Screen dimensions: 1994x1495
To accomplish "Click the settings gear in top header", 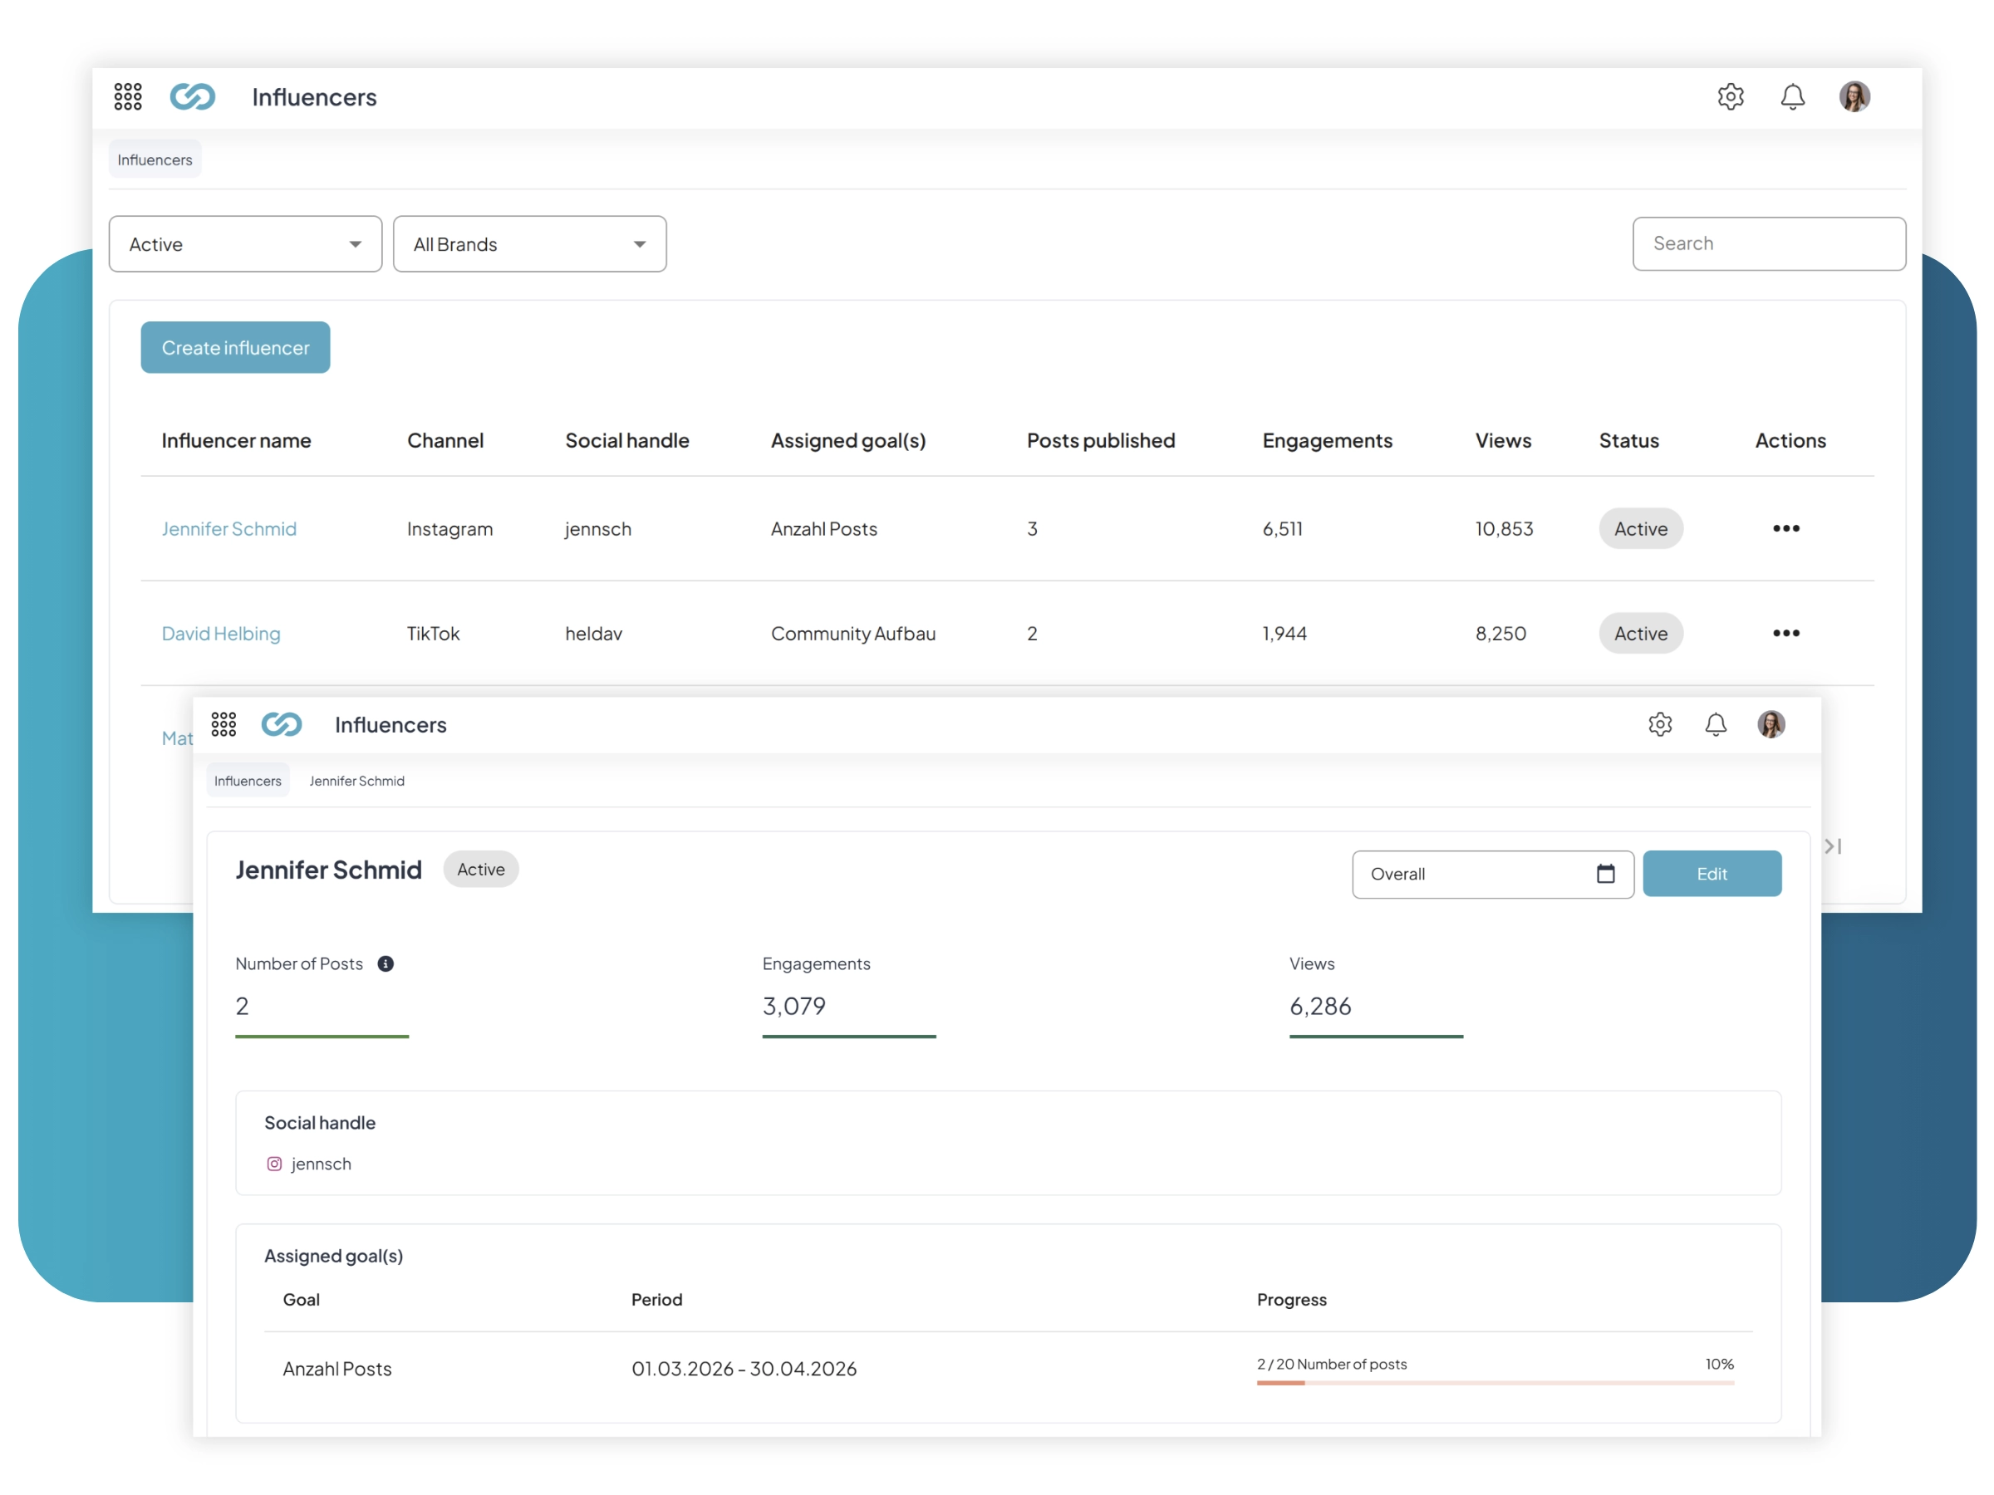I will click(1730, 96).
